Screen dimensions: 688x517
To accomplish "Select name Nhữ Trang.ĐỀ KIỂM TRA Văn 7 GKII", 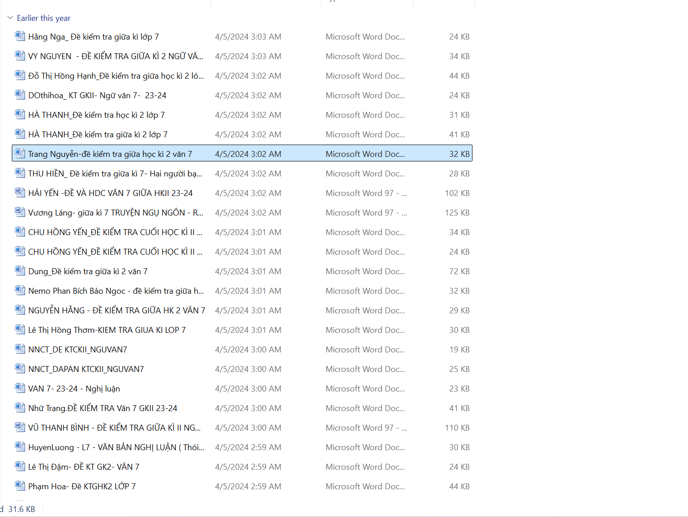I will tap(103, 408).
